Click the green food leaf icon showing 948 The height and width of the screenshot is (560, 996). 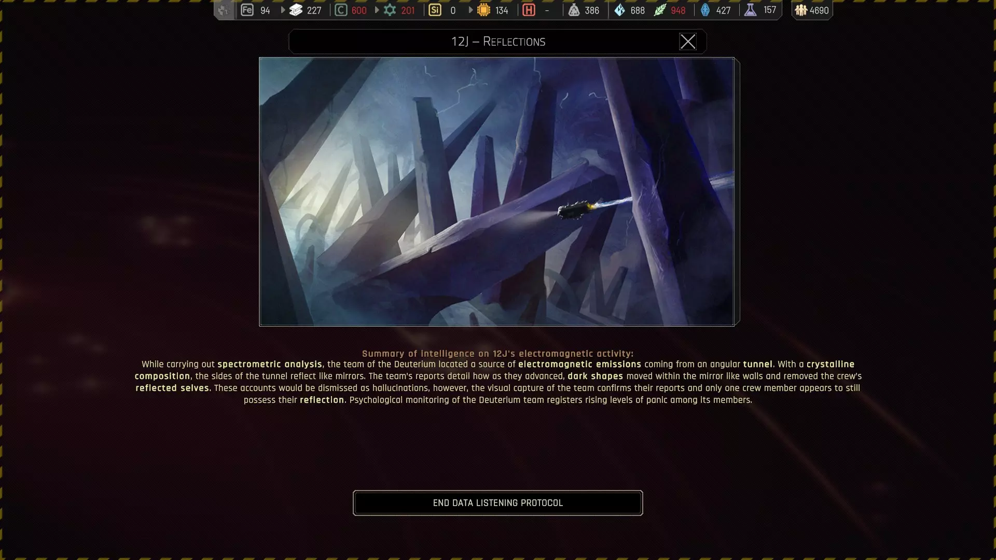click(660, 10)
